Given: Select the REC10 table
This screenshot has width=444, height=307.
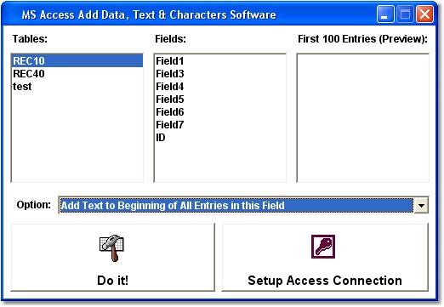Looking at the screenshot, I should coord(77,61).
